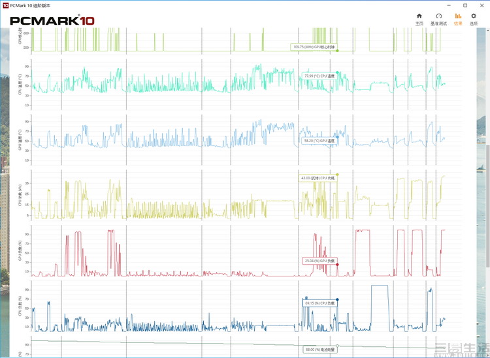Click the PCMark 10 title bar app icon
This screenshot has width=490, height=358.
pyautogui.click(x=5, y=5)
